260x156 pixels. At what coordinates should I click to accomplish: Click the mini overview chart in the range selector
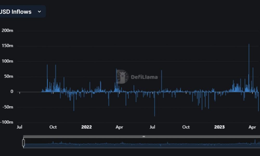142,143
